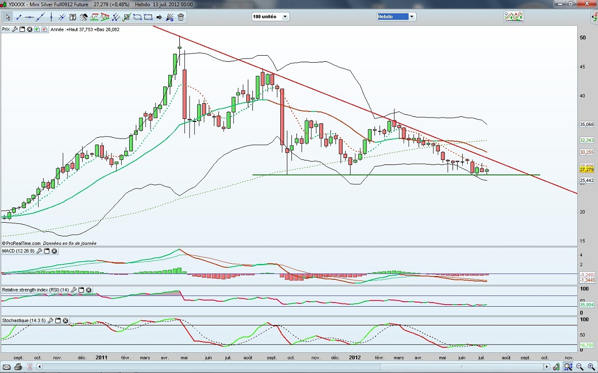Close the RSI indicator panel
Viewport: 598px width, 373px height.
pos(89,290)
